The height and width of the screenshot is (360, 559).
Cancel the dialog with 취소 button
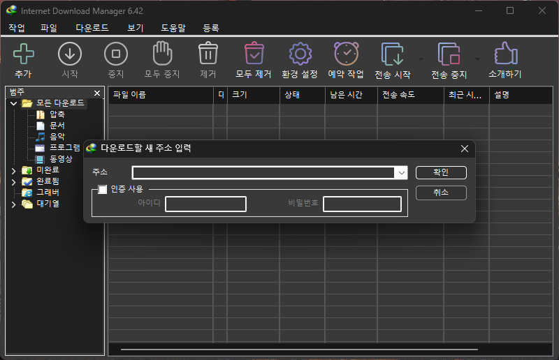pyautogui.click(x=441, y=193)
